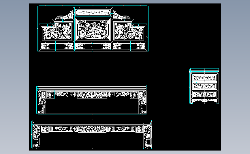
Task: Click the nightstand's top slab outline
Action: coord(204,70)
